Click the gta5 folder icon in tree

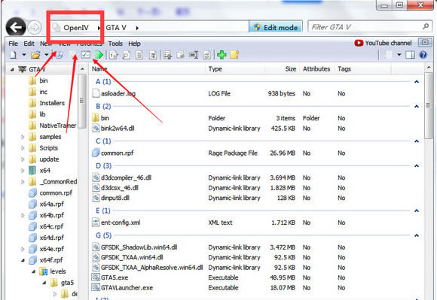coord(53,283)
